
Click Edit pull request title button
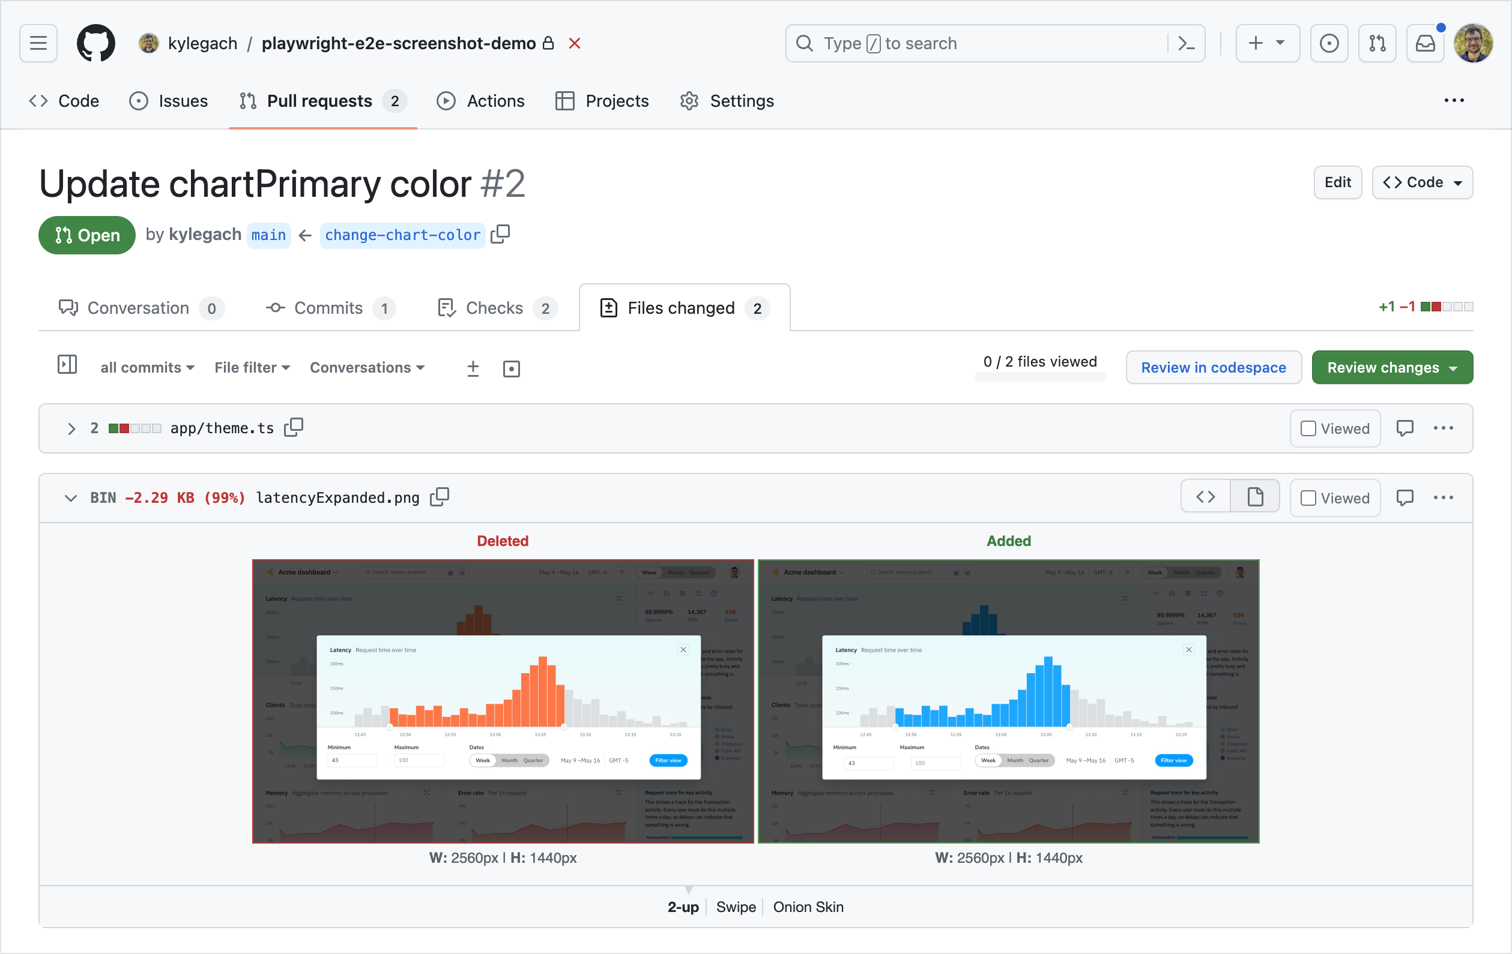(x=1337, y=182)
